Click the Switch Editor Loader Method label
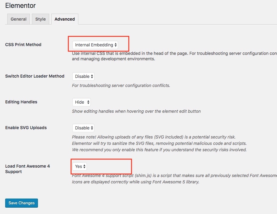277x214 pixels. pyautogui.click(x=35, y=76)
